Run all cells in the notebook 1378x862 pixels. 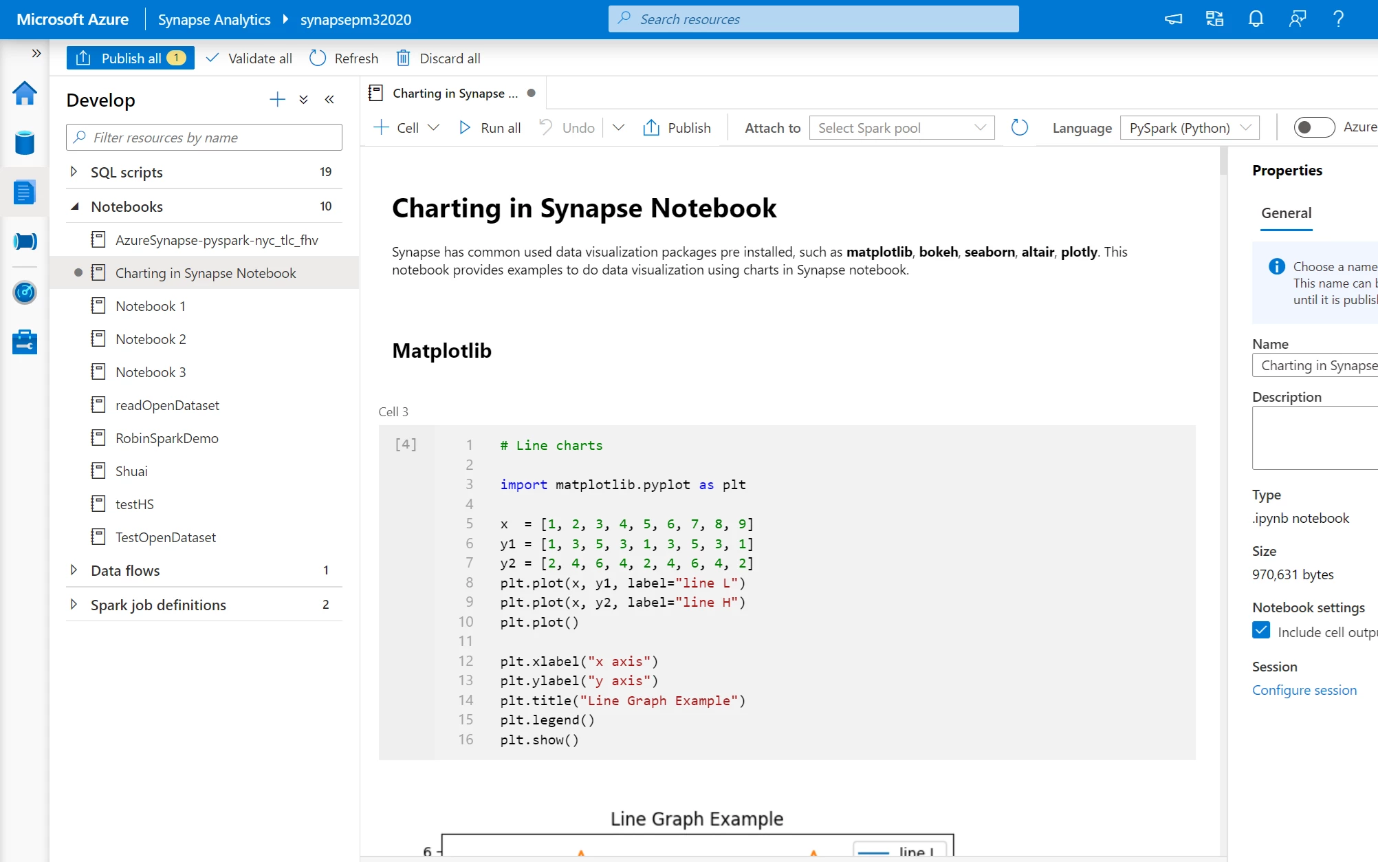pyautogui.click(x=489, y=127)
